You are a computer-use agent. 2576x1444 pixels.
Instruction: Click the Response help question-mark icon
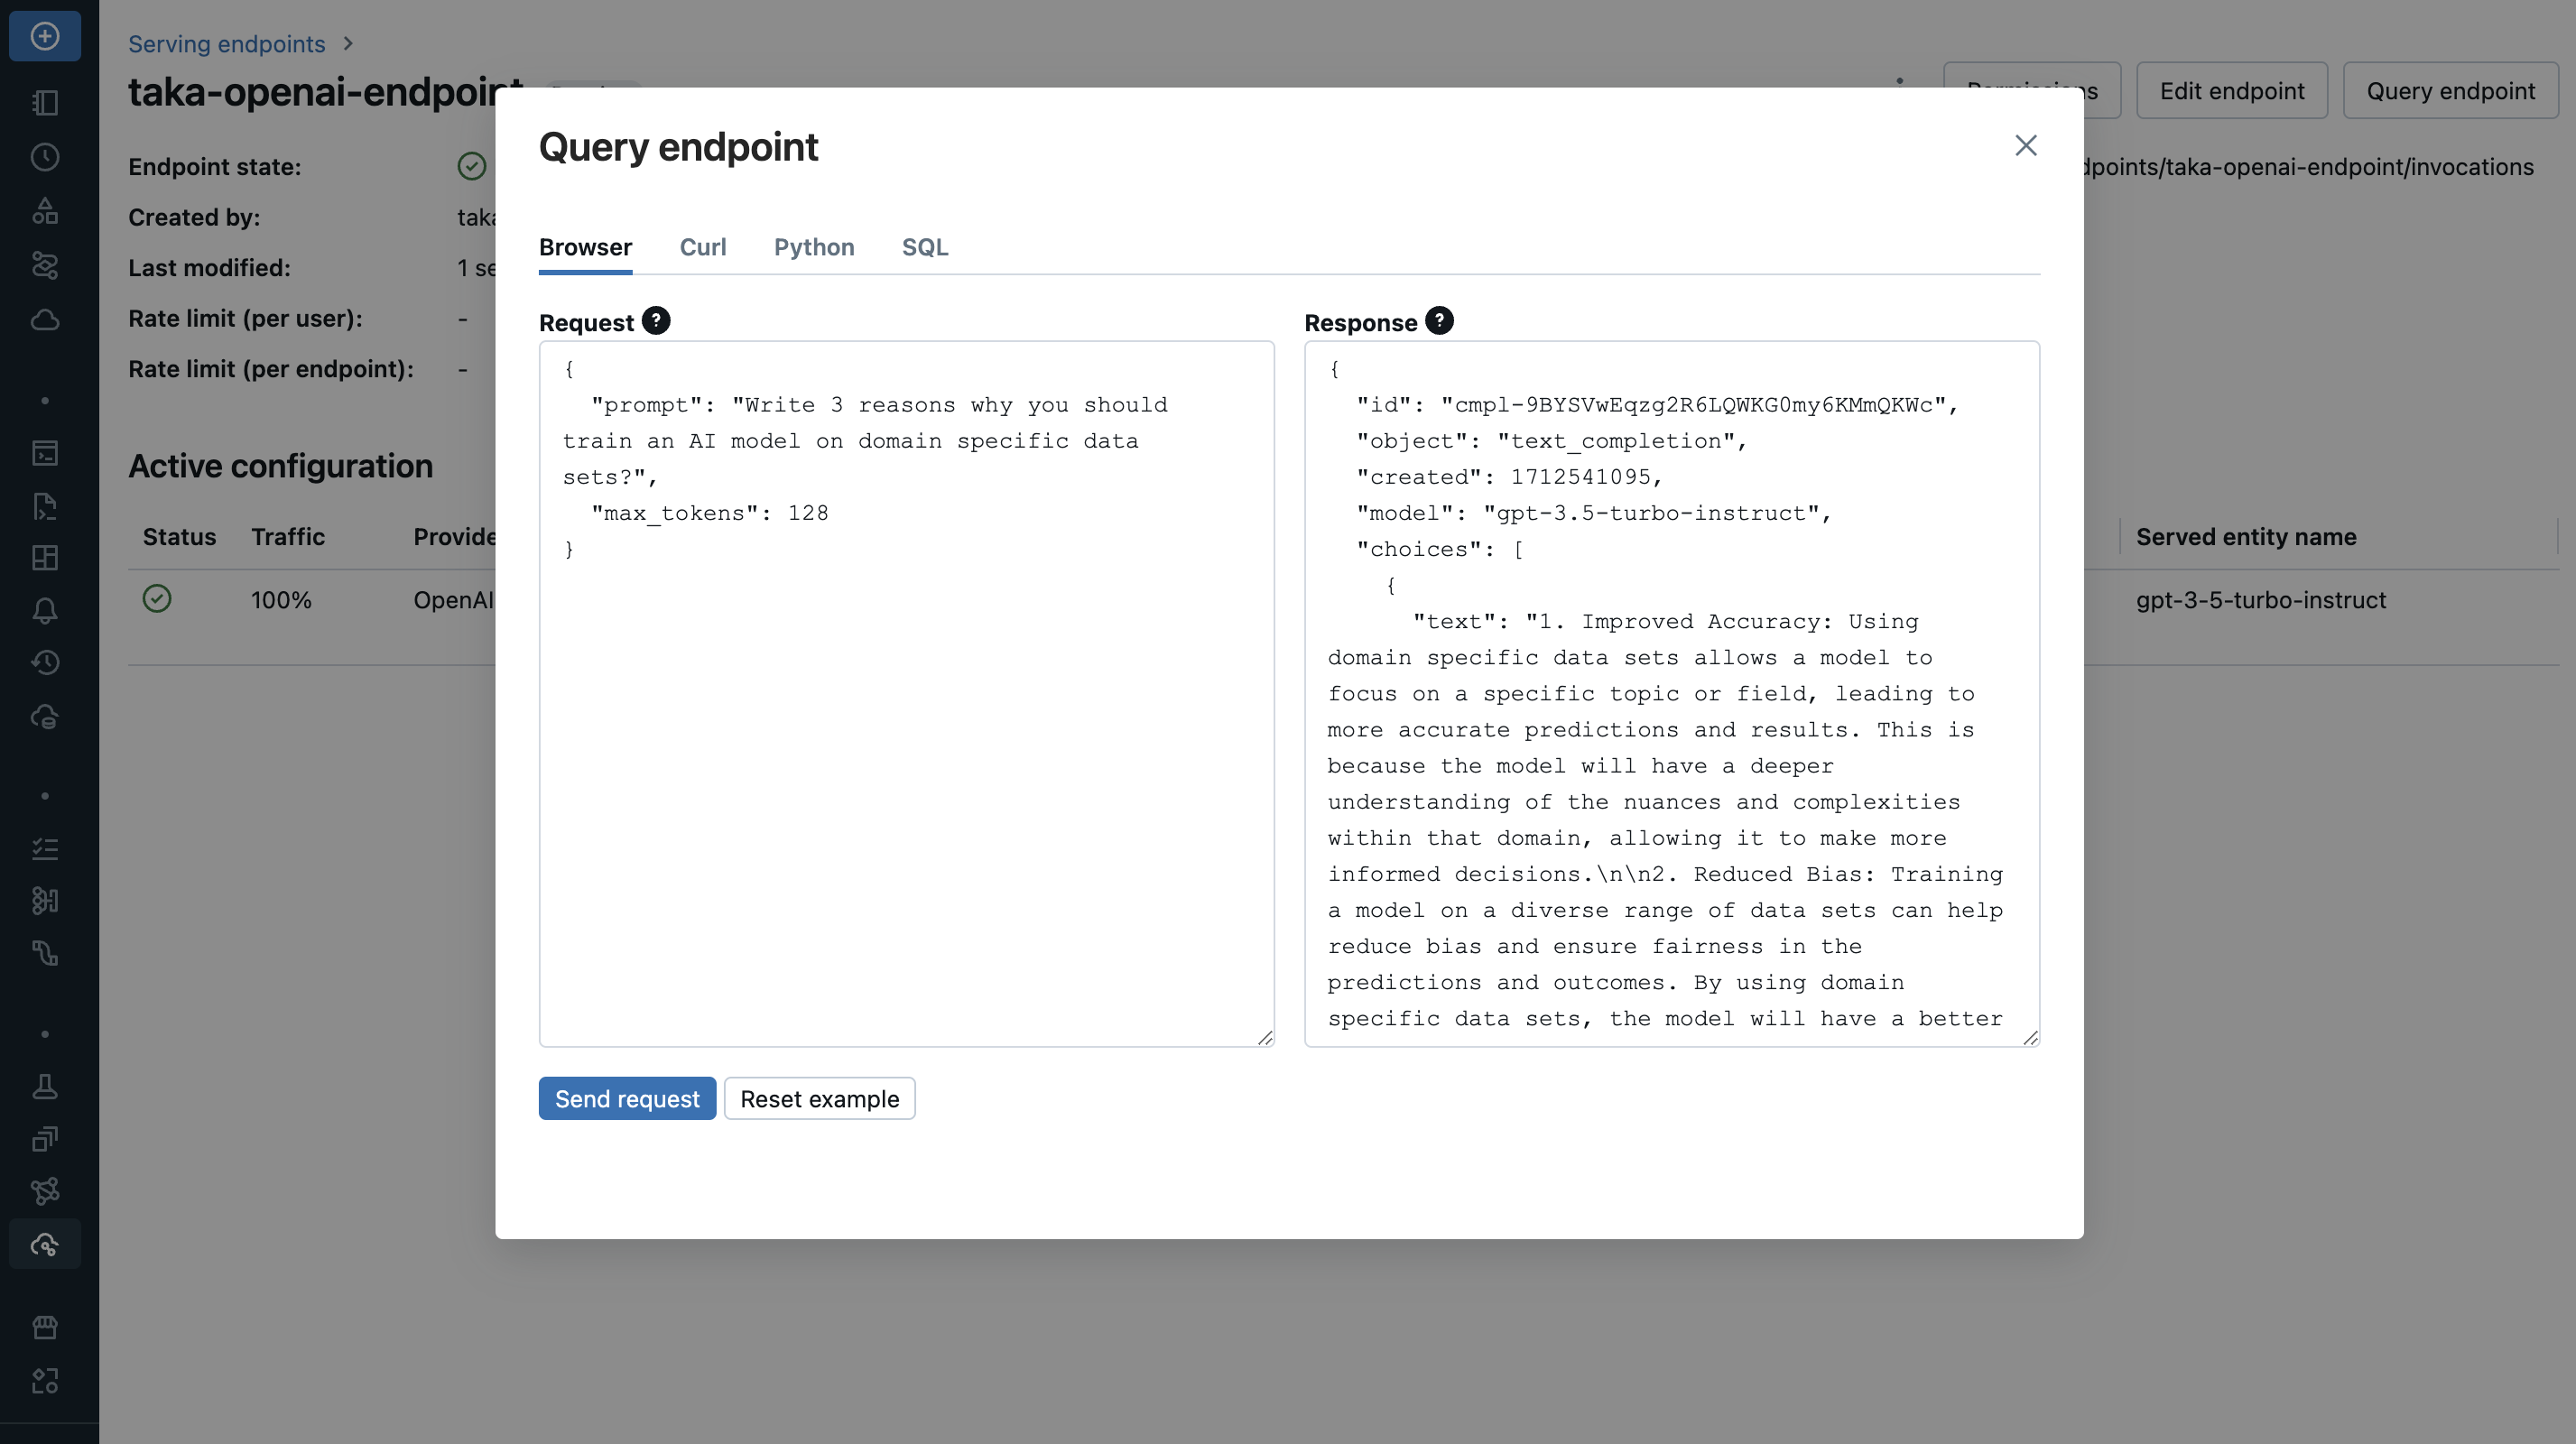coord(1439,321)
